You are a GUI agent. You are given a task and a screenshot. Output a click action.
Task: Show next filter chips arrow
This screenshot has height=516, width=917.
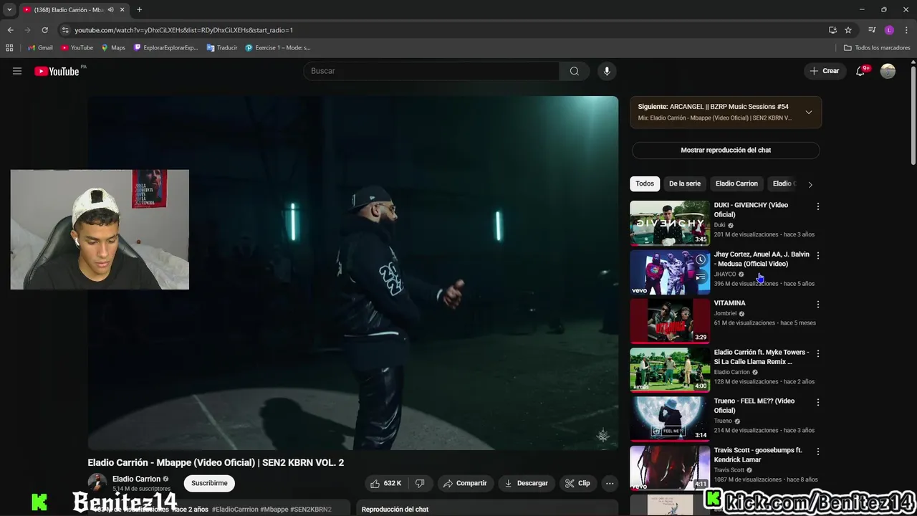pos(810,184)
